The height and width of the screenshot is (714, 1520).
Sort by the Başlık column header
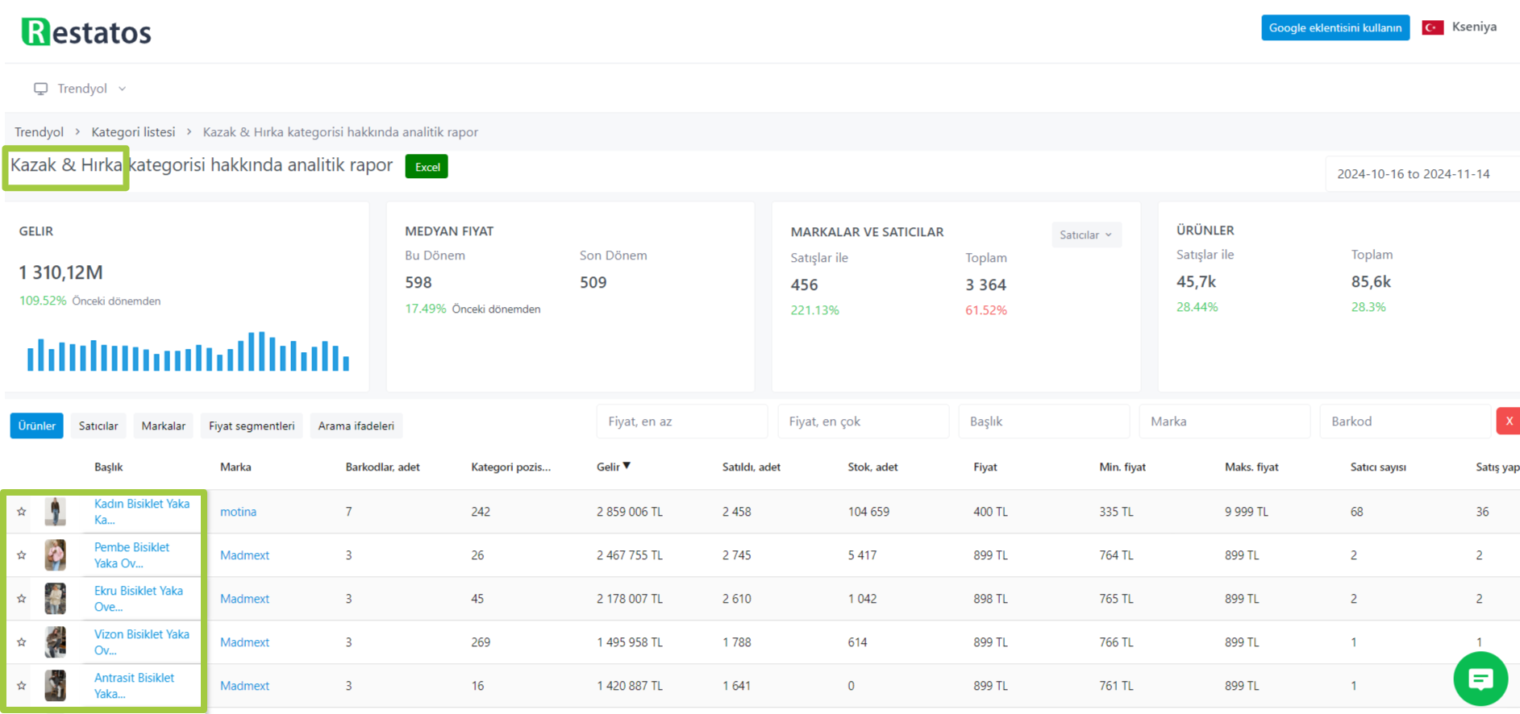pyautogui.click(x=108, y=467)
